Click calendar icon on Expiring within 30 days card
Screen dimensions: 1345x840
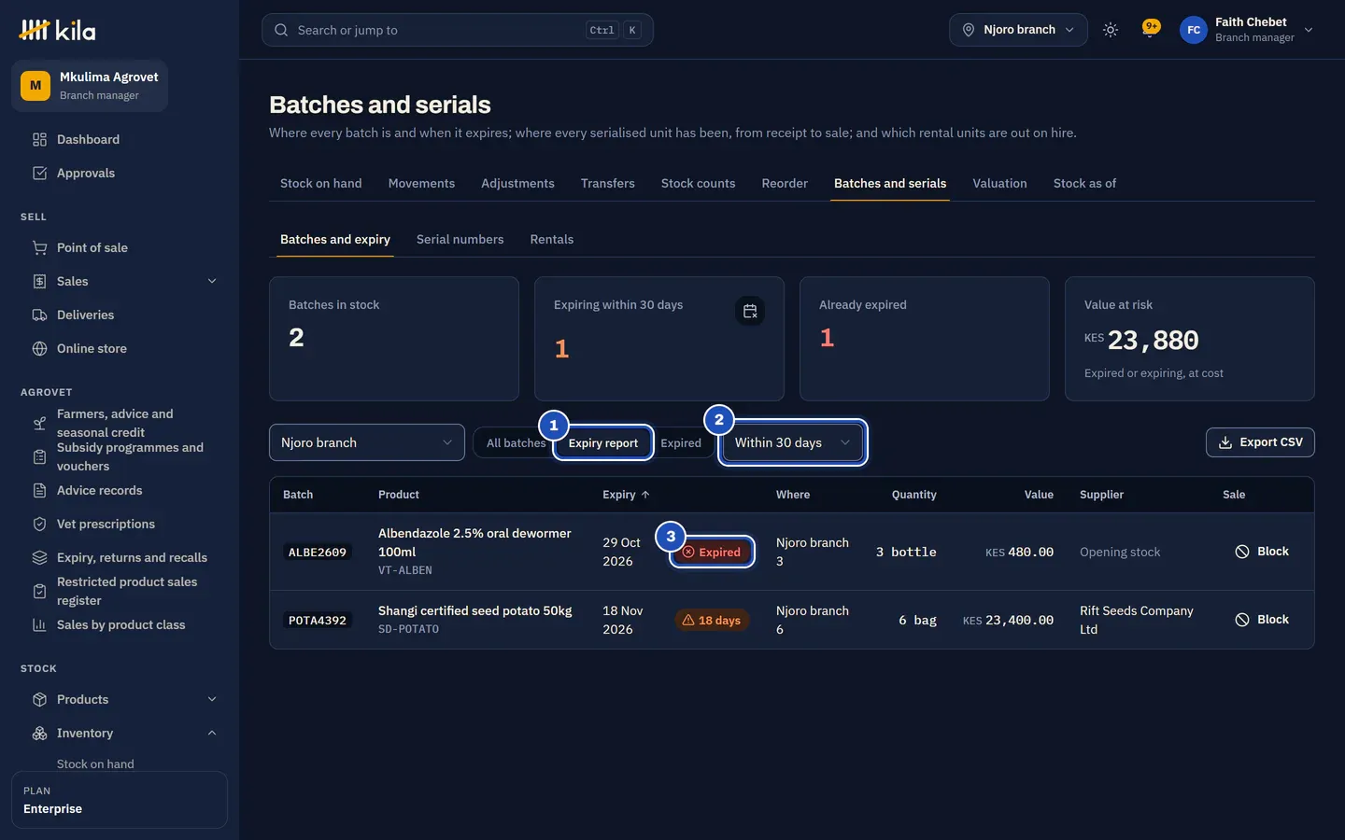pyautogui.click(x=750, y=311)
